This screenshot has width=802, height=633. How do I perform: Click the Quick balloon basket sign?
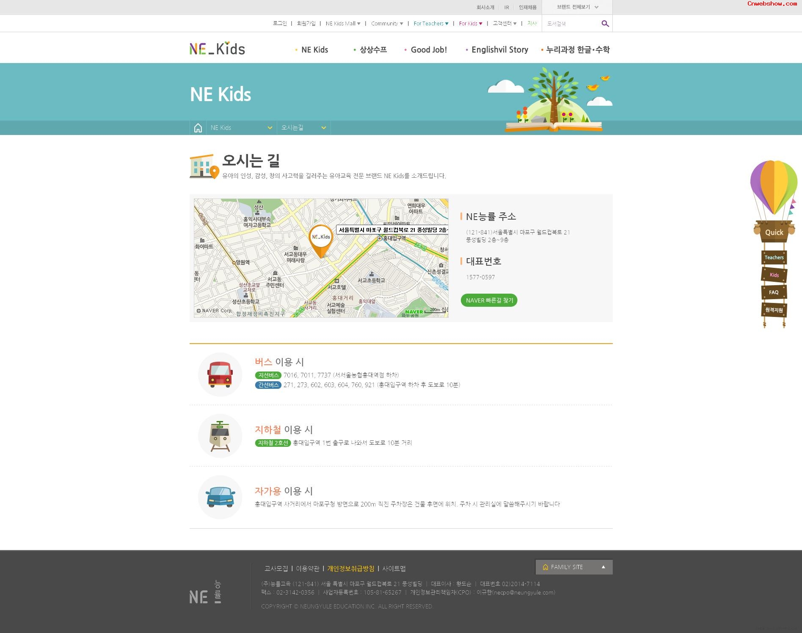774,232
